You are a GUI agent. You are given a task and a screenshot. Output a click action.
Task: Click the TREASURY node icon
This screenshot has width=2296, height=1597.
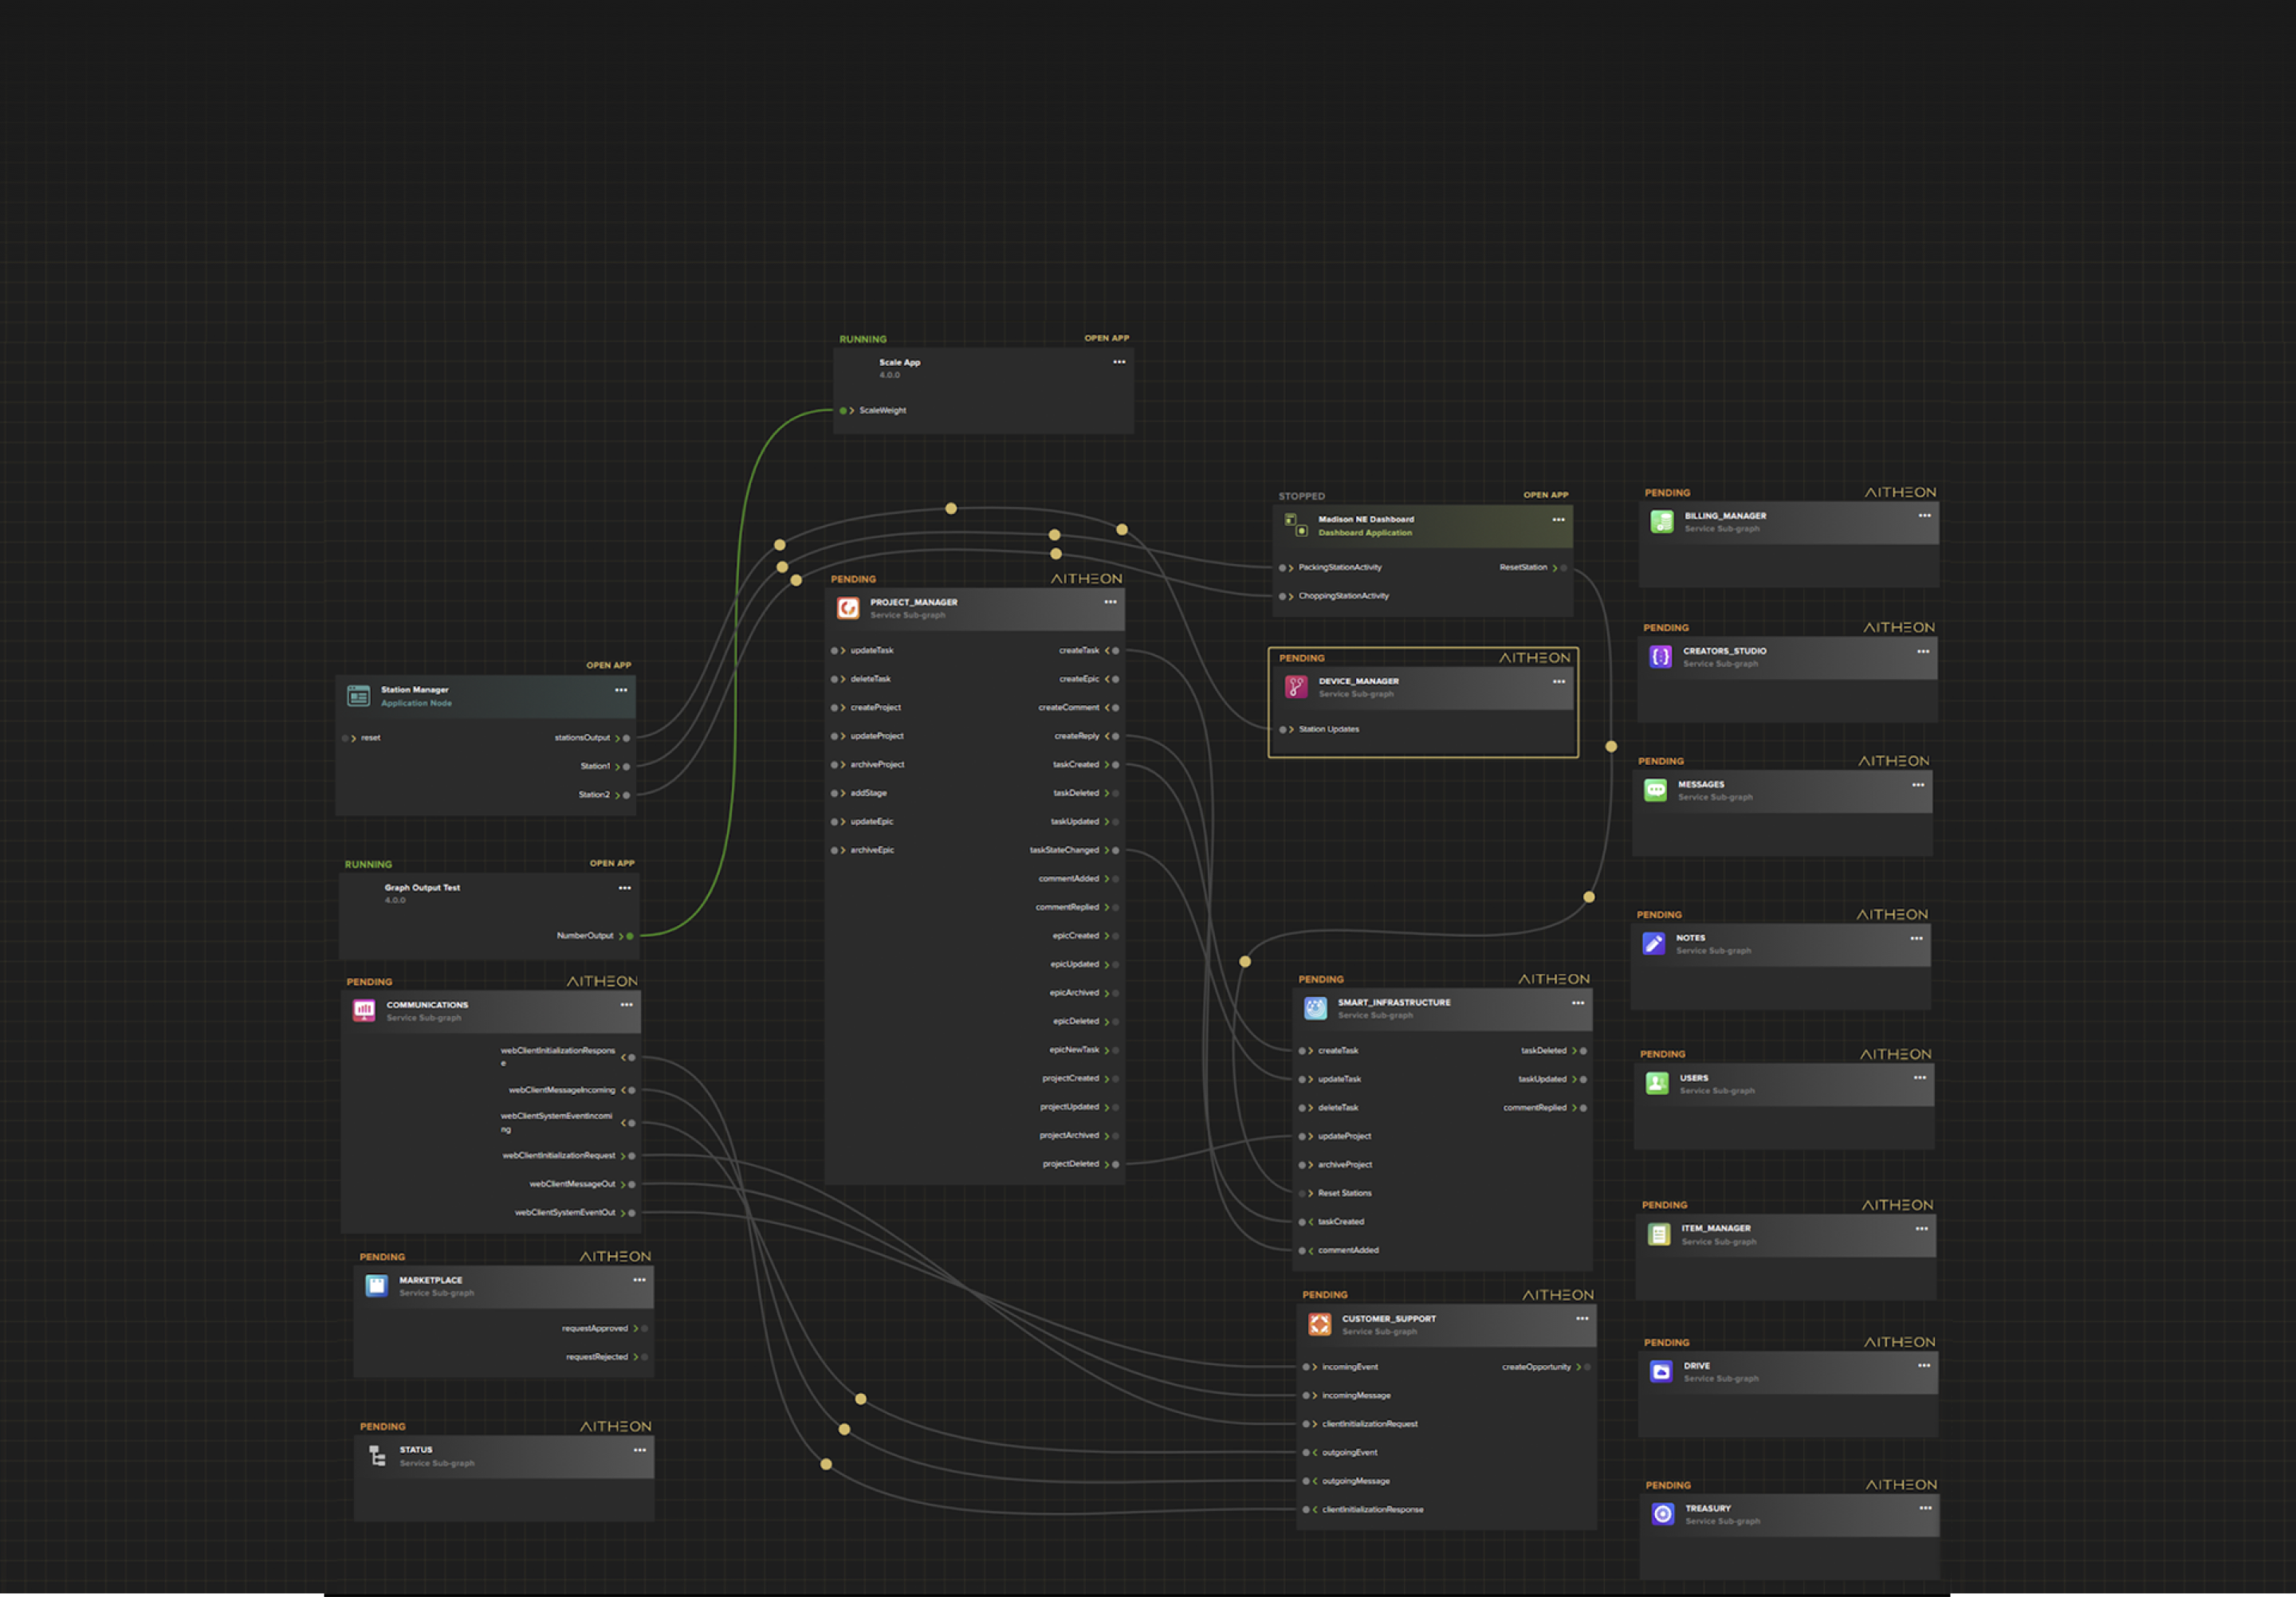(1663, 1514)
